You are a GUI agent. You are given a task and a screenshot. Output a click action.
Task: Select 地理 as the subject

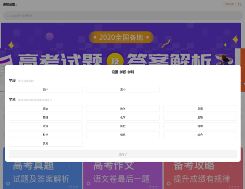[200, 126]
